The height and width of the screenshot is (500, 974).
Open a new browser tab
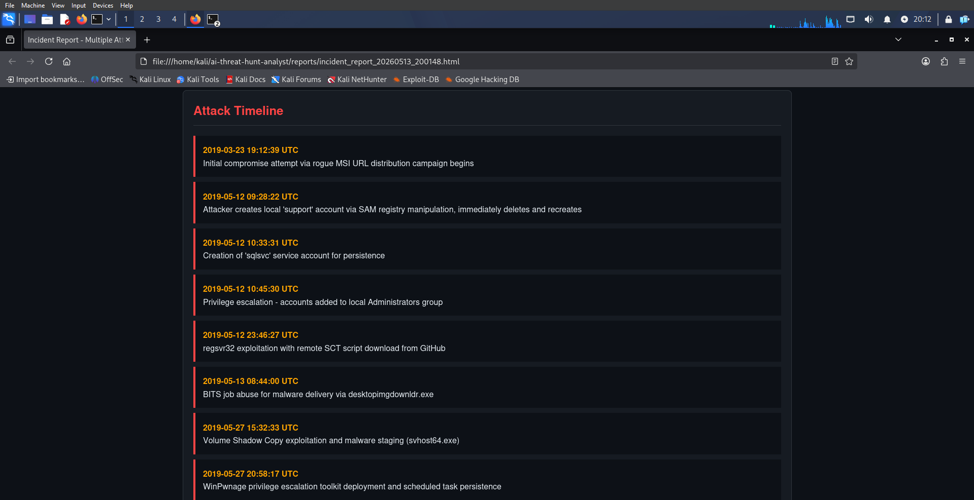147,40
